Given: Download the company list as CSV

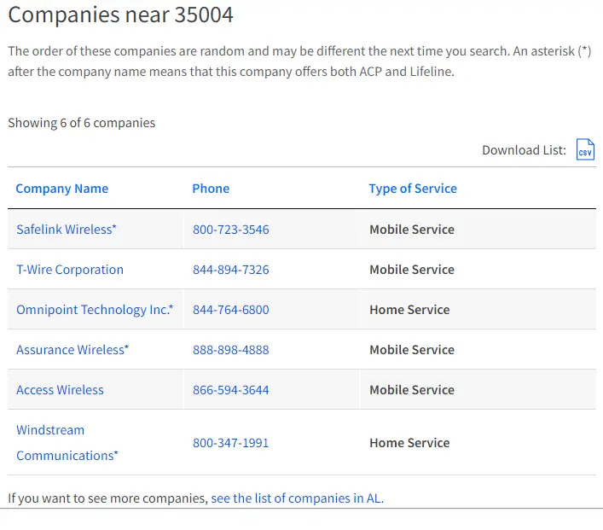Looking at the screenshot, I should tap(585, 149).
